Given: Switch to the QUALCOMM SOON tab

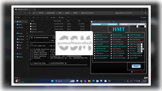Looking at the screenshot, I should coord(132,24).
